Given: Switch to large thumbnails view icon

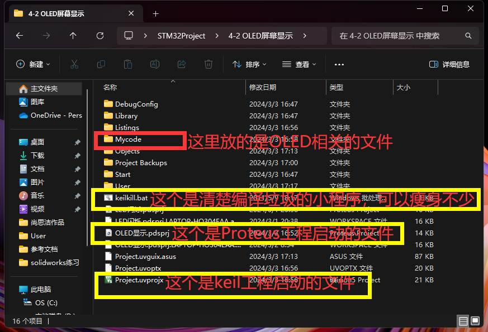Looking at the screenshot, I should pyautogui.click(x=475, y=321).
